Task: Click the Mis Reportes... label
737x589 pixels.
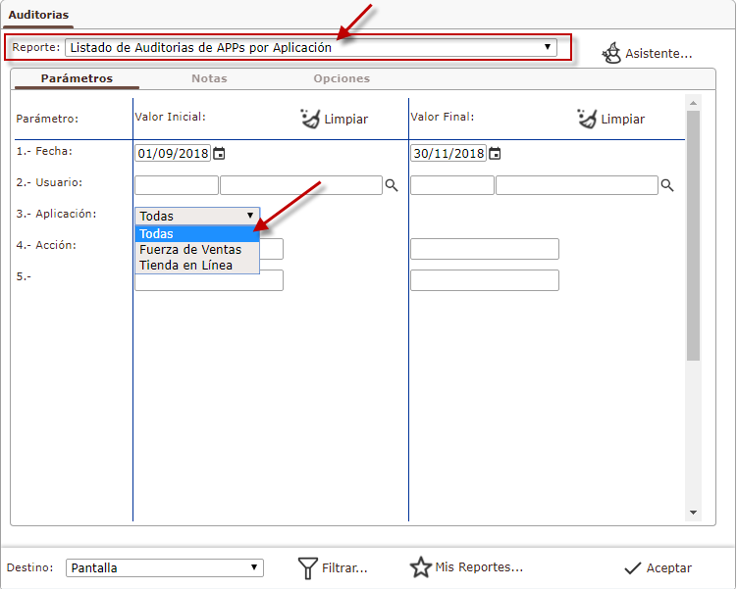Action: [x=479, y=567]
